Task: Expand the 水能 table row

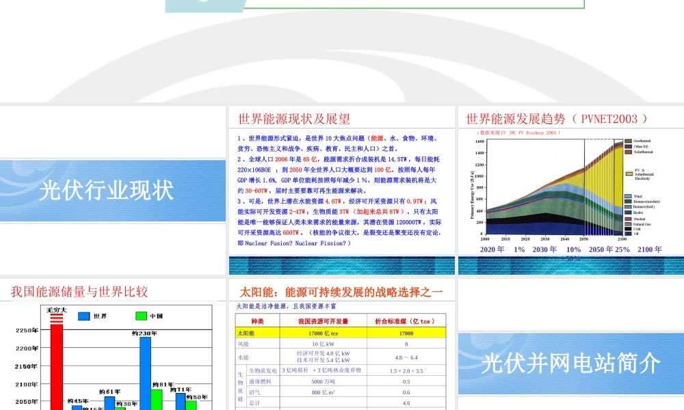Action: [241, 357]
